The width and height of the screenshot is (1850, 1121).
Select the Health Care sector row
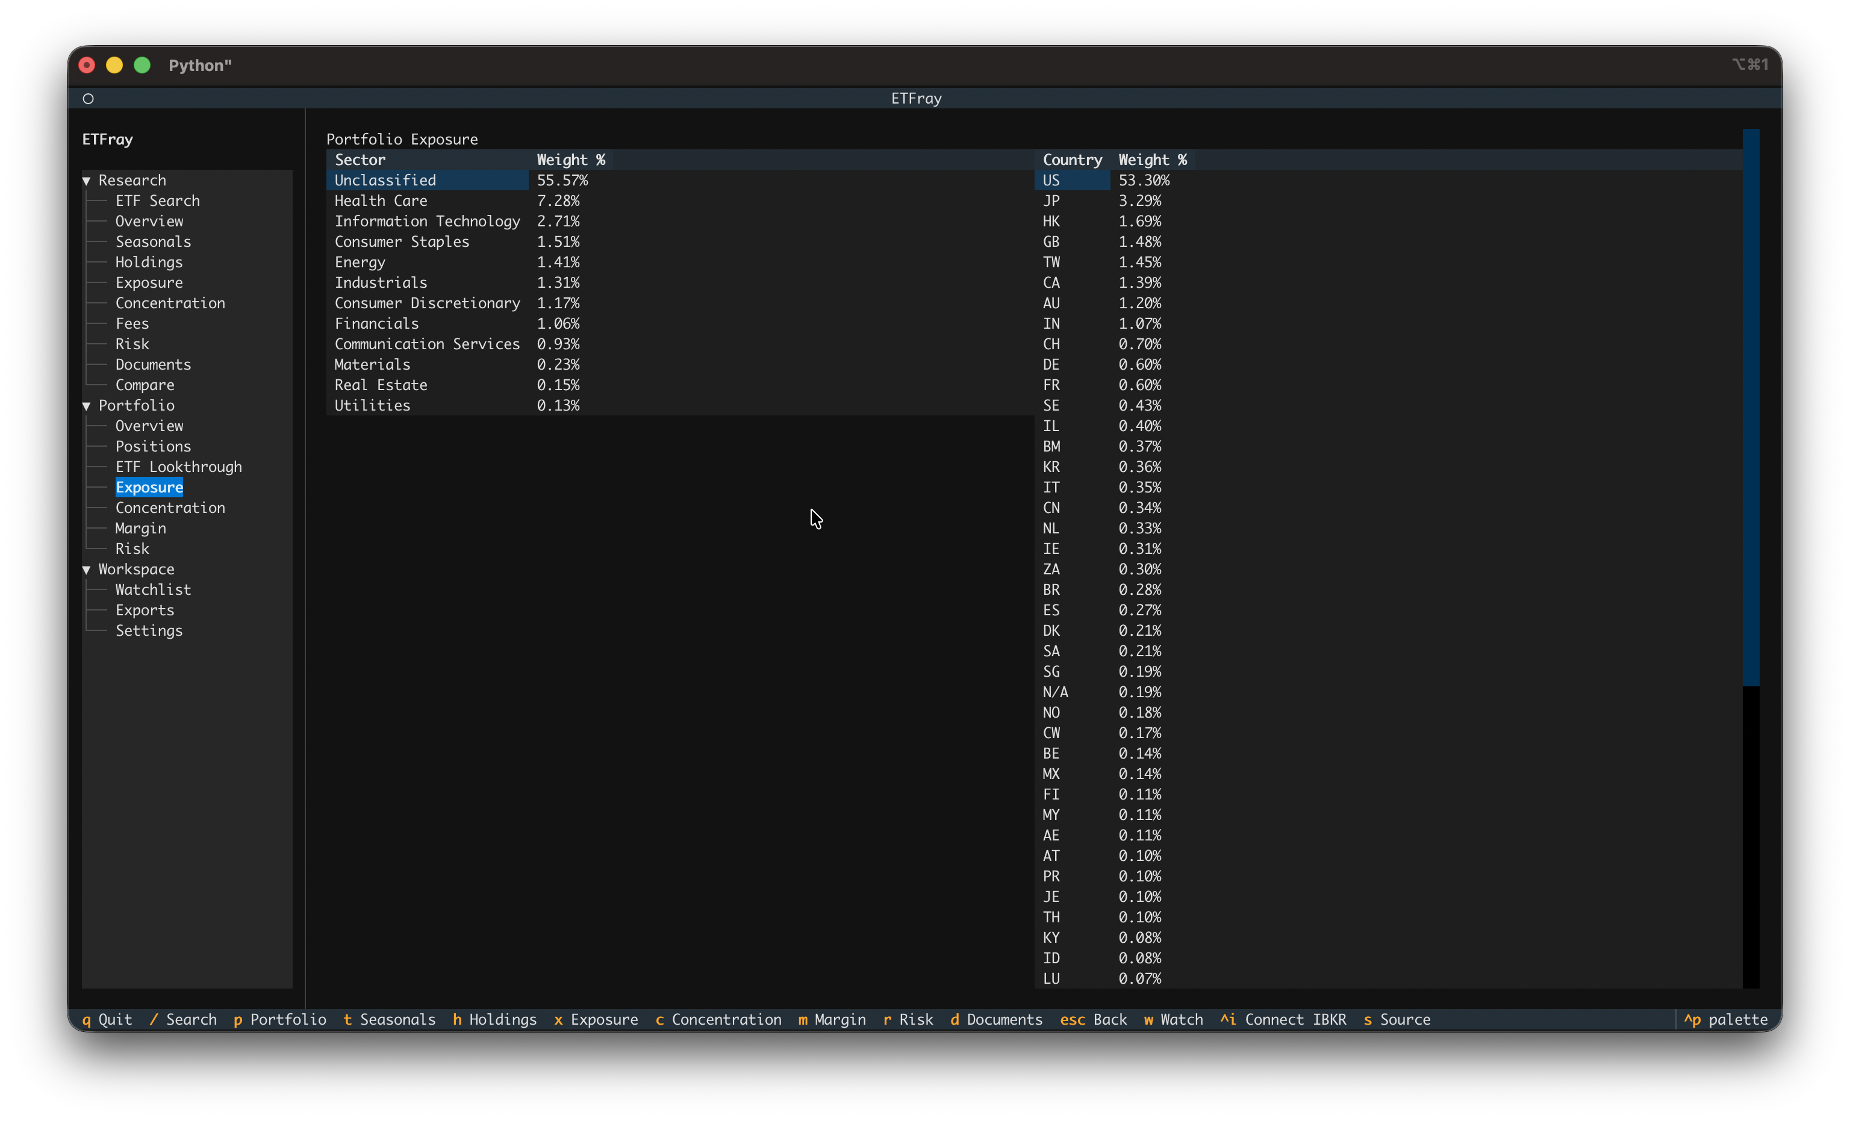click(x=681, y=200)
